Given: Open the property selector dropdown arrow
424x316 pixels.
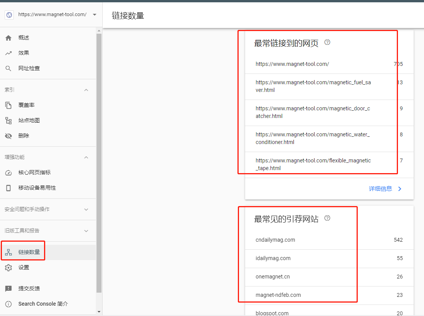Looking at the screenshot, I should pyautogui.click(x=95, y=15).
